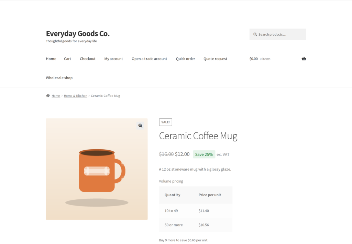Click the Ceramic Coffee Mug breadcrumb text
Viewport: 352px width, 244px height.
(x=105, y=96)
